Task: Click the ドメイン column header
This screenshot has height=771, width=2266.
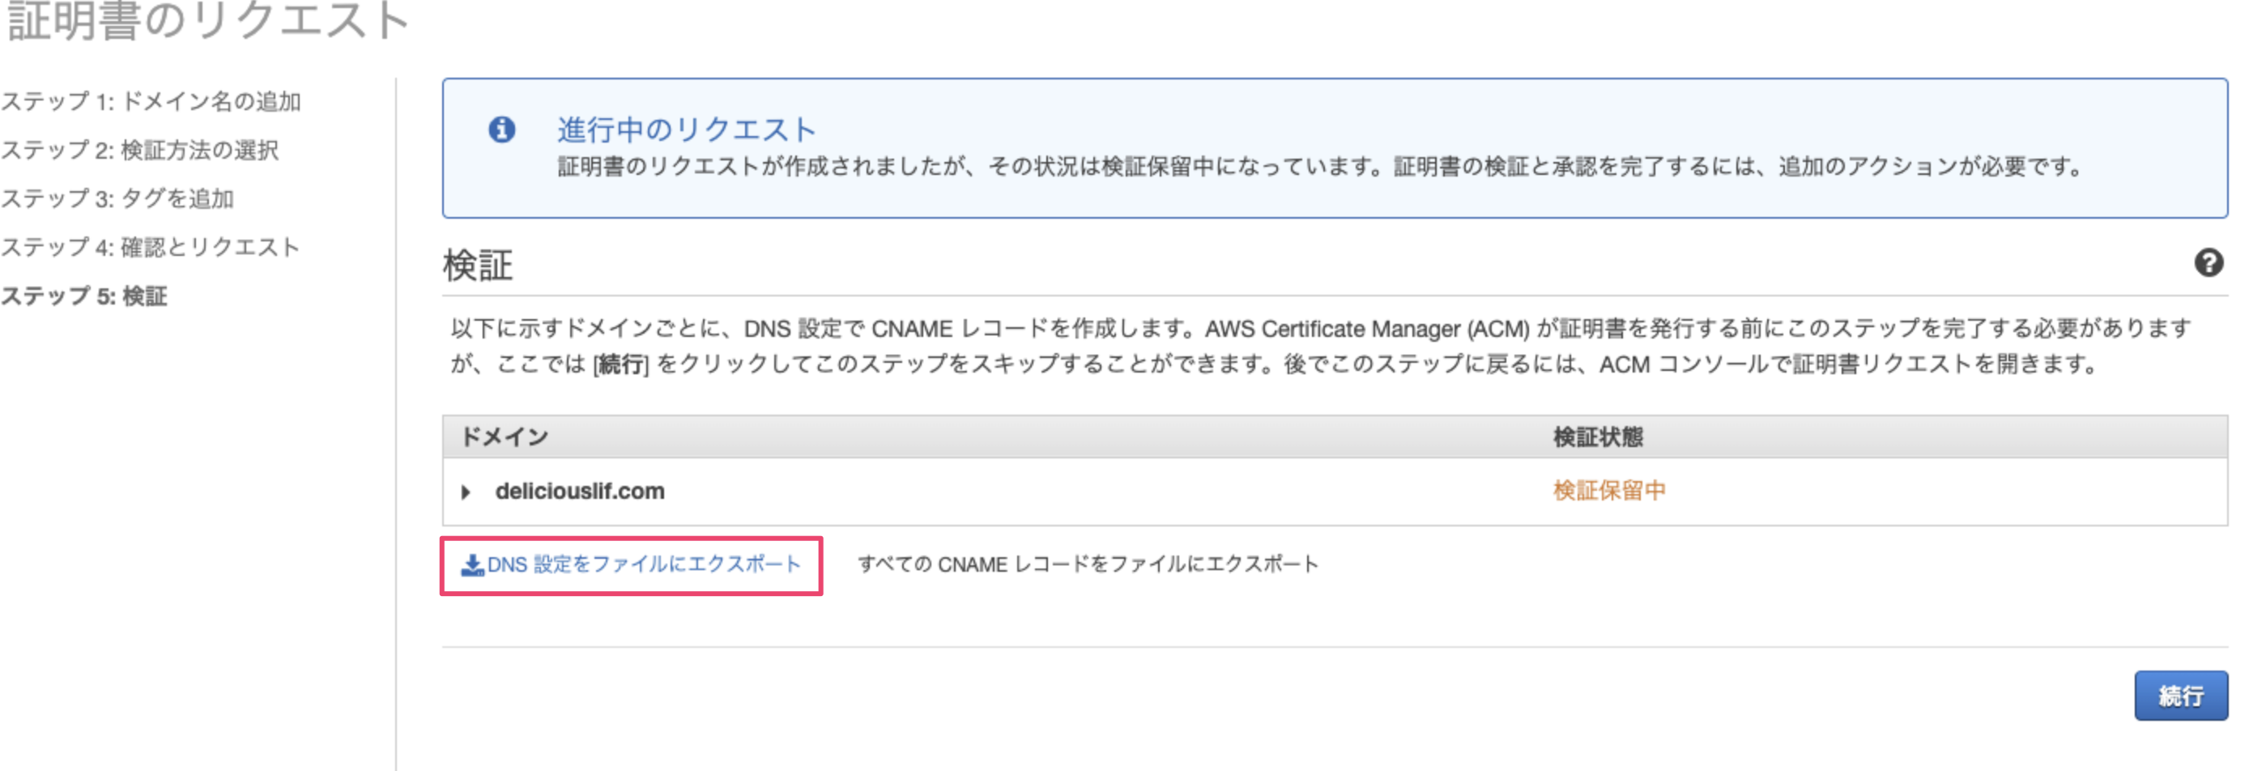Action: click(505, 437)
